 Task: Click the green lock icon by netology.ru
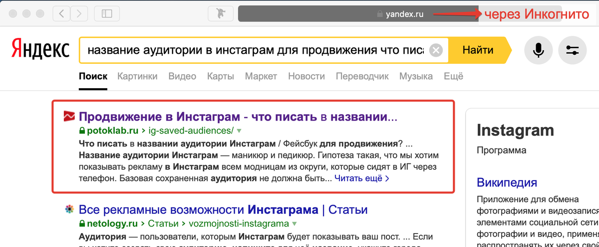pyautogui.click(x=82, y=223)
